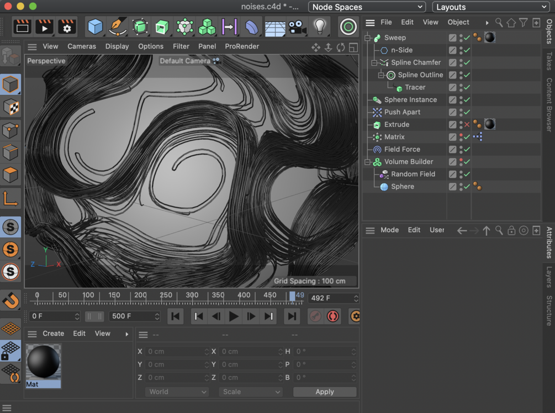The width and height of the screenshot is (555, 413).
Task: Enable the Snap magnet tool
Action: (x=11, y=300)
